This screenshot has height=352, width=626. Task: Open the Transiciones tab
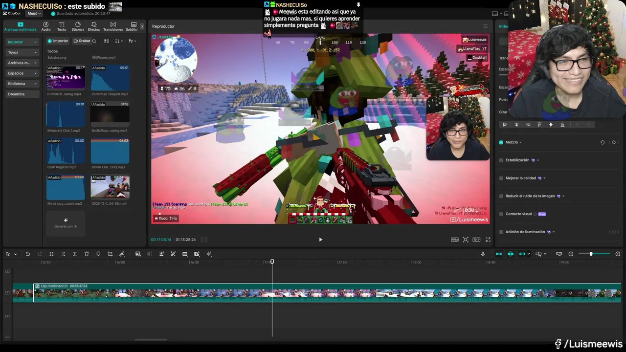(113, 26)
